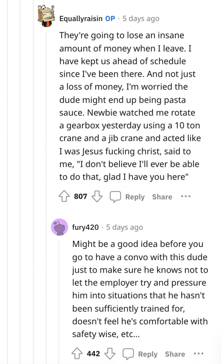Screen dimensions: 221x364
Task: Open the permalink timestamp next to fury420
Action: pos(124,227)
